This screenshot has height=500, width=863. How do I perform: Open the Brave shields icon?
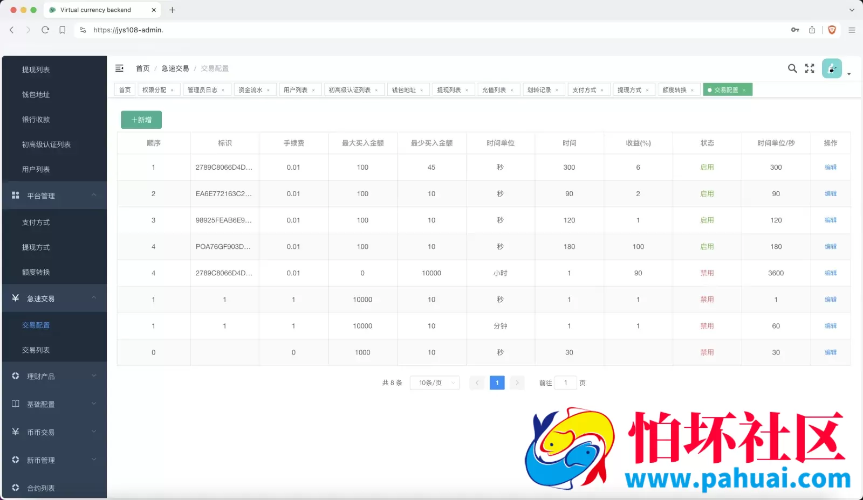tap(832, 30)
